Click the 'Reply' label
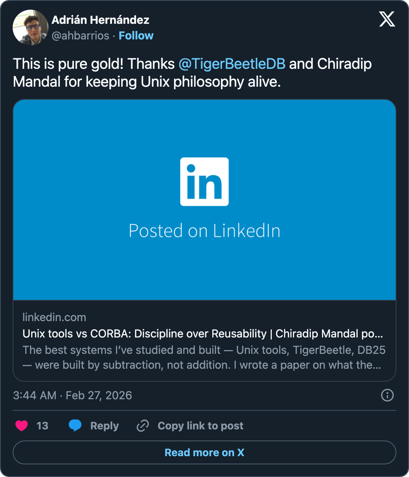Image resolution: width=409 pixels, height=477 pixels. click(x=104, y=426)
